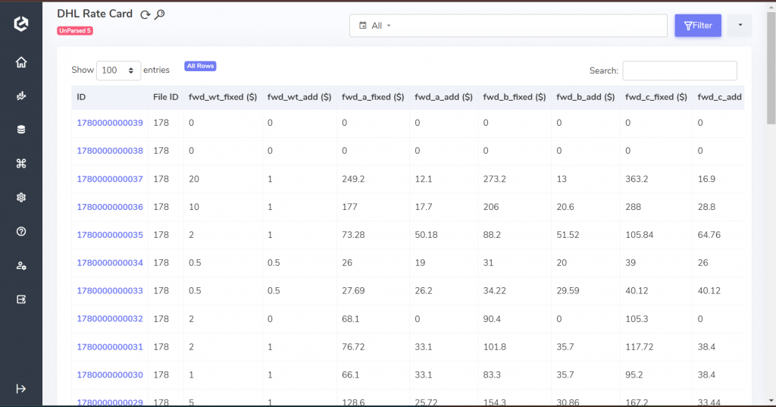Click value 27.69 in row 1780000000033

tap(353, 290)
